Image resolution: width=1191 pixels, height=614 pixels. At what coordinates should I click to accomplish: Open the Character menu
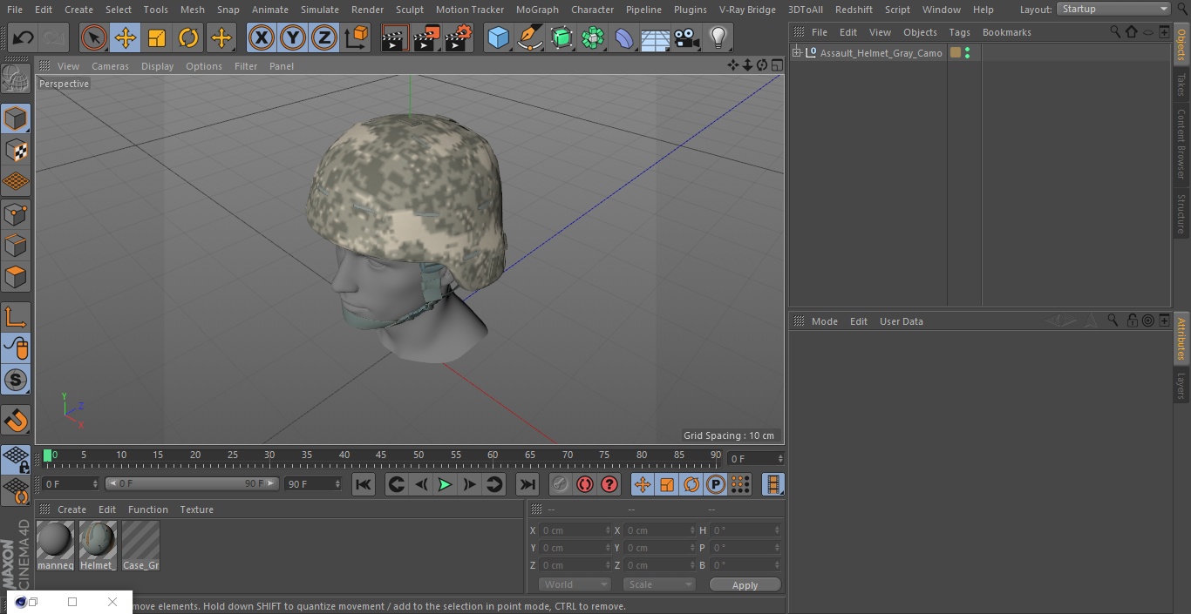pyautogui.click(x=592, y=10)
